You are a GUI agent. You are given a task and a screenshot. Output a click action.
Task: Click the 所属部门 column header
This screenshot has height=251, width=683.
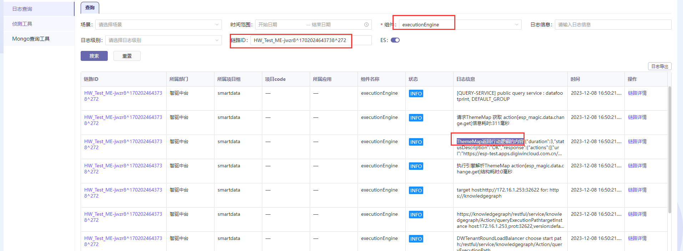pyautogui.click(x=179, y=79)
